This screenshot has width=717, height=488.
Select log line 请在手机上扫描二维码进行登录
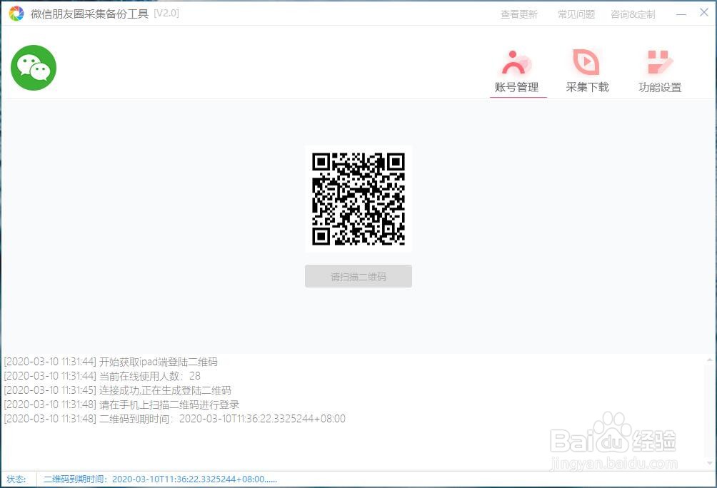[121, 405]
